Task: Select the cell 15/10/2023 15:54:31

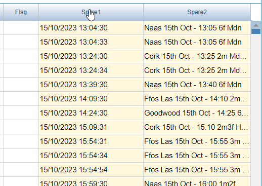Action: tap(91, 141)
